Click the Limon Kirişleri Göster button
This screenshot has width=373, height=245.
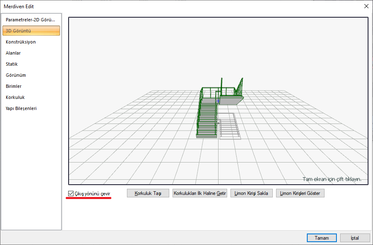pos(300,193)
